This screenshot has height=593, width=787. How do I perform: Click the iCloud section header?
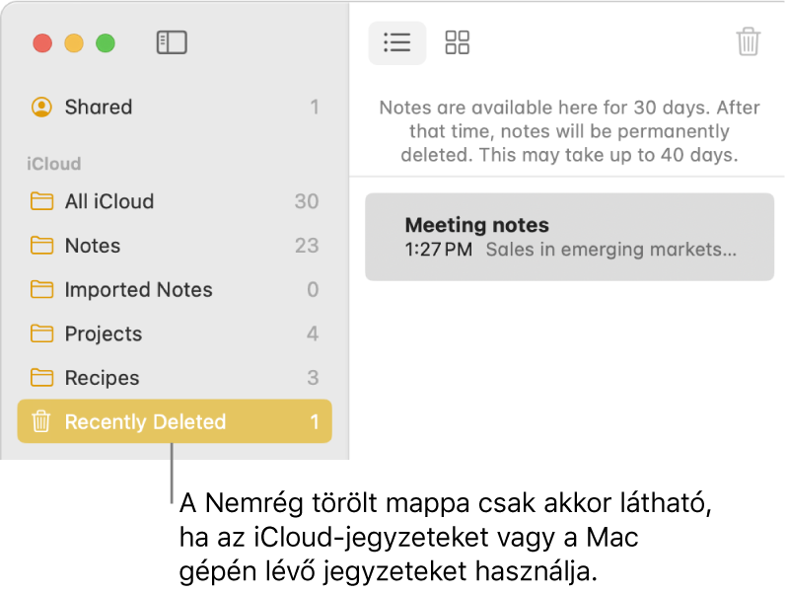coord(54,164)
